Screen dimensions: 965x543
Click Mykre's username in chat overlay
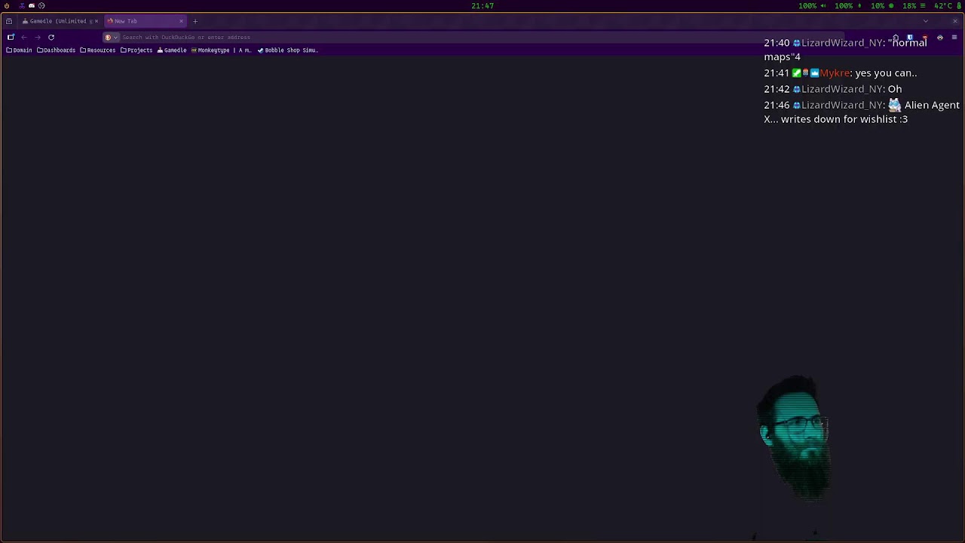tap(835, 73)
